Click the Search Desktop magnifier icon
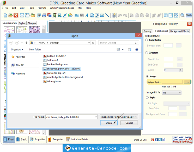194x152 pixels. (136, 43)
